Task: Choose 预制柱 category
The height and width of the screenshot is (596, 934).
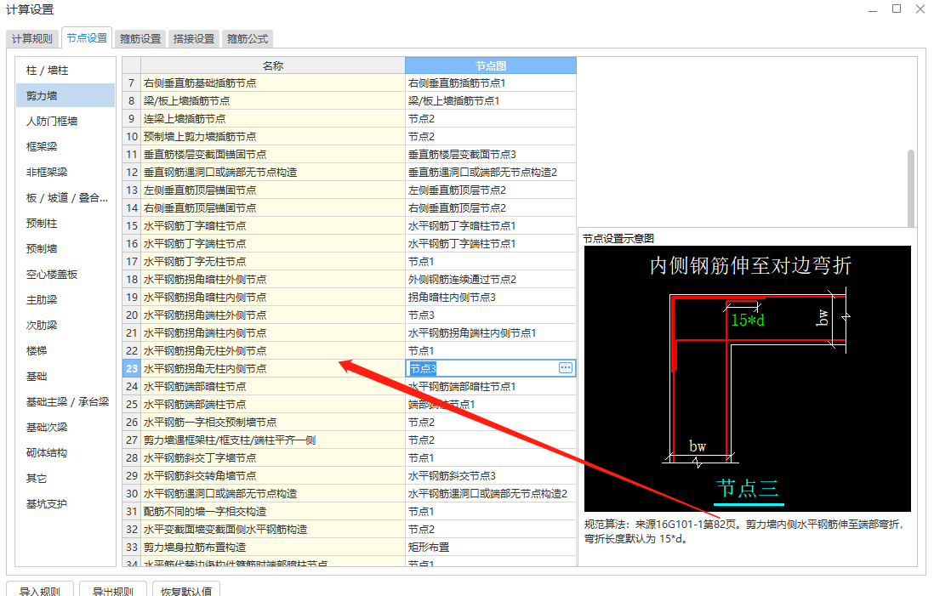Action: coord(65,224)
